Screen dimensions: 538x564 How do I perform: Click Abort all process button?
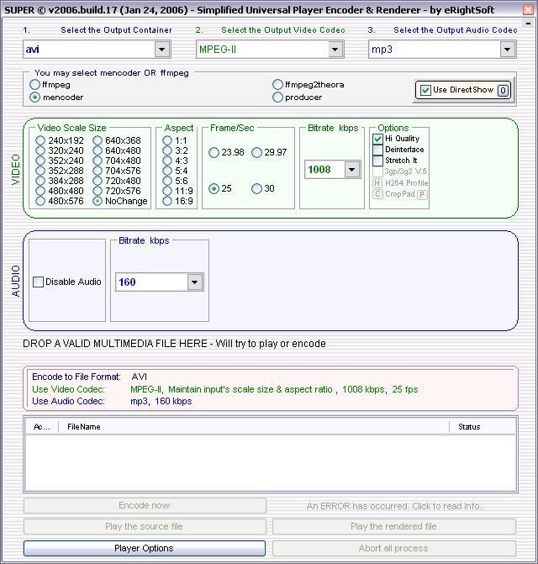(394, 548)
